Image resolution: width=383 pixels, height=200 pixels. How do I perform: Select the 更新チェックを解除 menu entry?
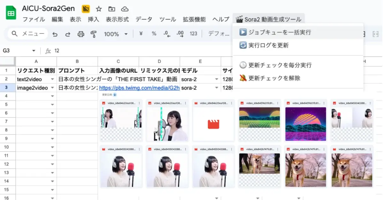point(274,78)
